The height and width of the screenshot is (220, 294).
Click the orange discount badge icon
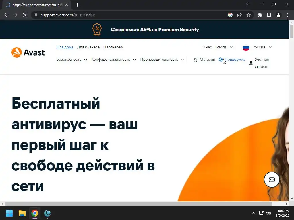pyautogui.click(x=97, y=30)
